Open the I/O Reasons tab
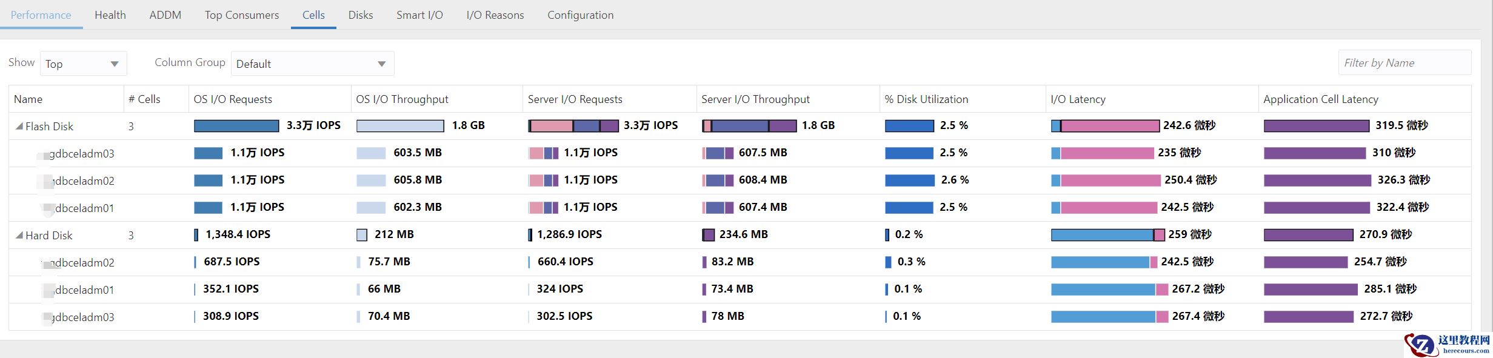Viewport: 1493px width, 358px height. (x=495, y=15)
